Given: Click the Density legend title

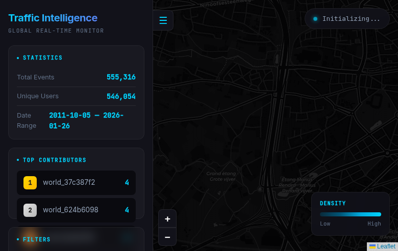Looking at the screenshot, I should point(333,203).
